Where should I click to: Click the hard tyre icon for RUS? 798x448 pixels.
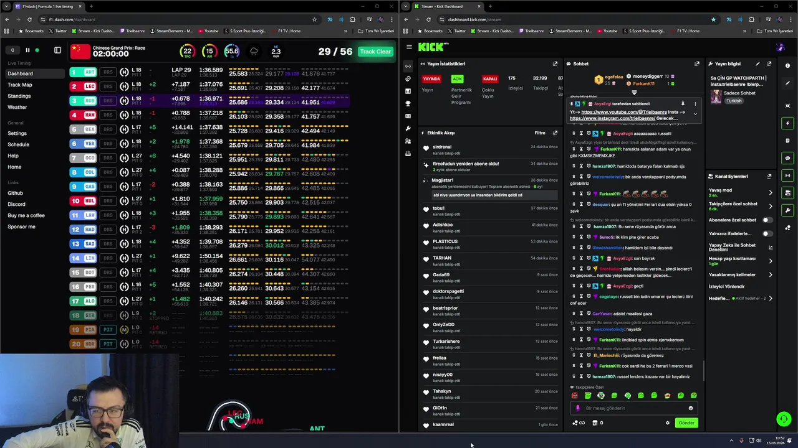coord(124,101)
